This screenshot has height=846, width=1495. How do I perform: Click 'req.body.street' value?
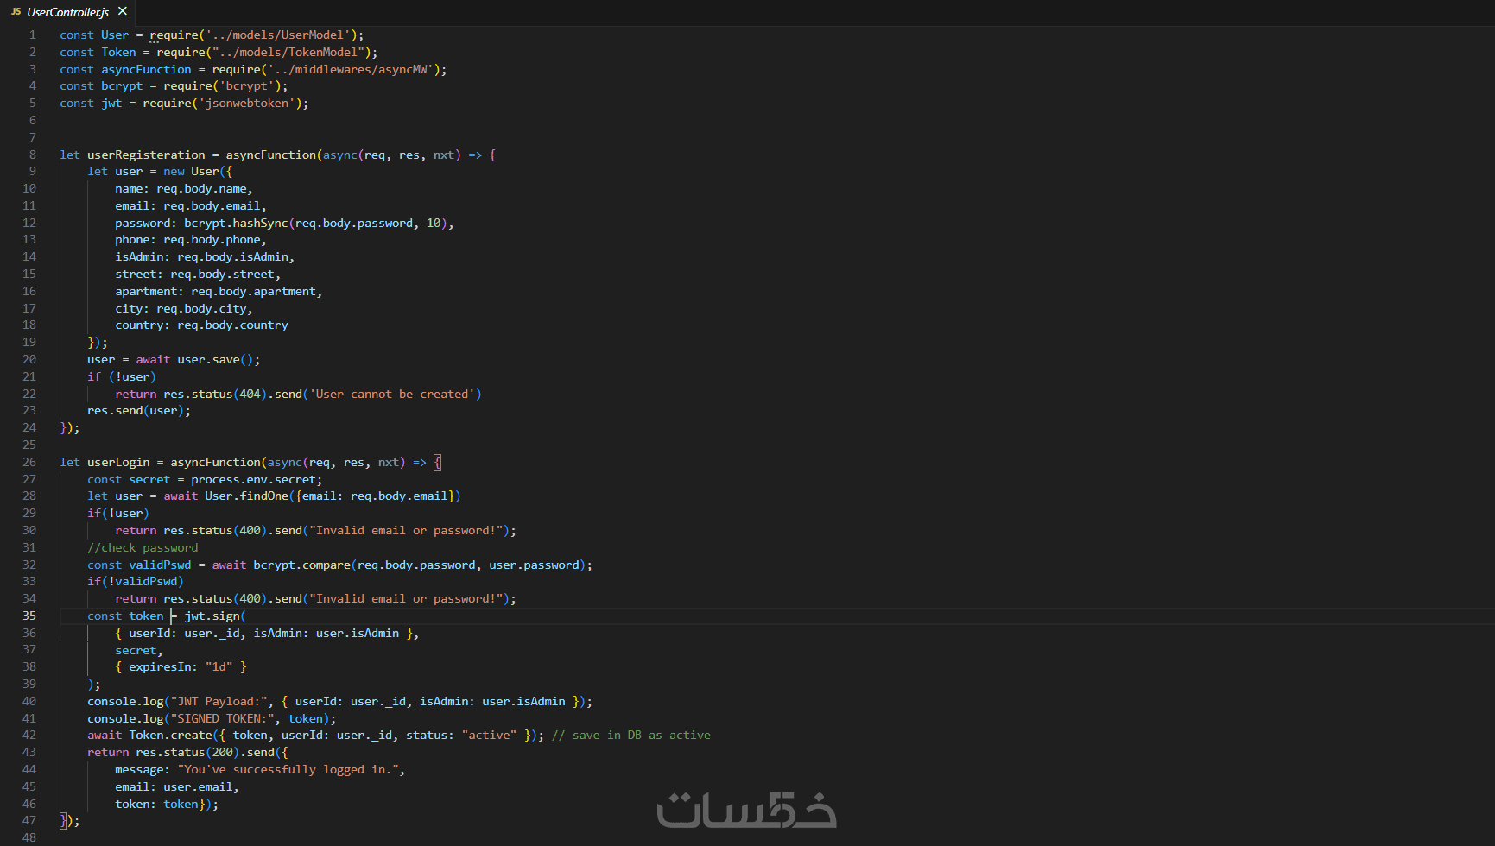click(x=222, y=274)
